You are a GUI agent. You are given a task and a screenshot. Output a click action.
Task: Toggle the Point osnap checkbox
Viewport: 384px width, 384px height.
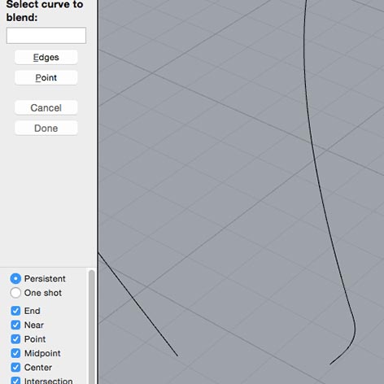click(x=15, y=339)
